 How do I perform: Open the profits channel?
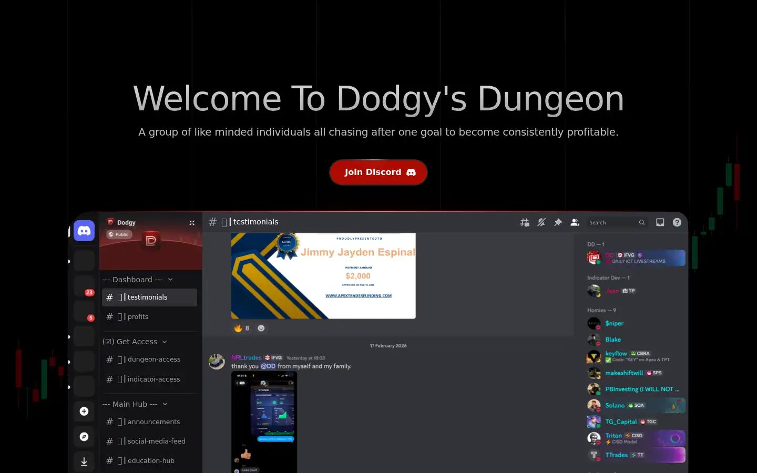[x=149, y=317]
